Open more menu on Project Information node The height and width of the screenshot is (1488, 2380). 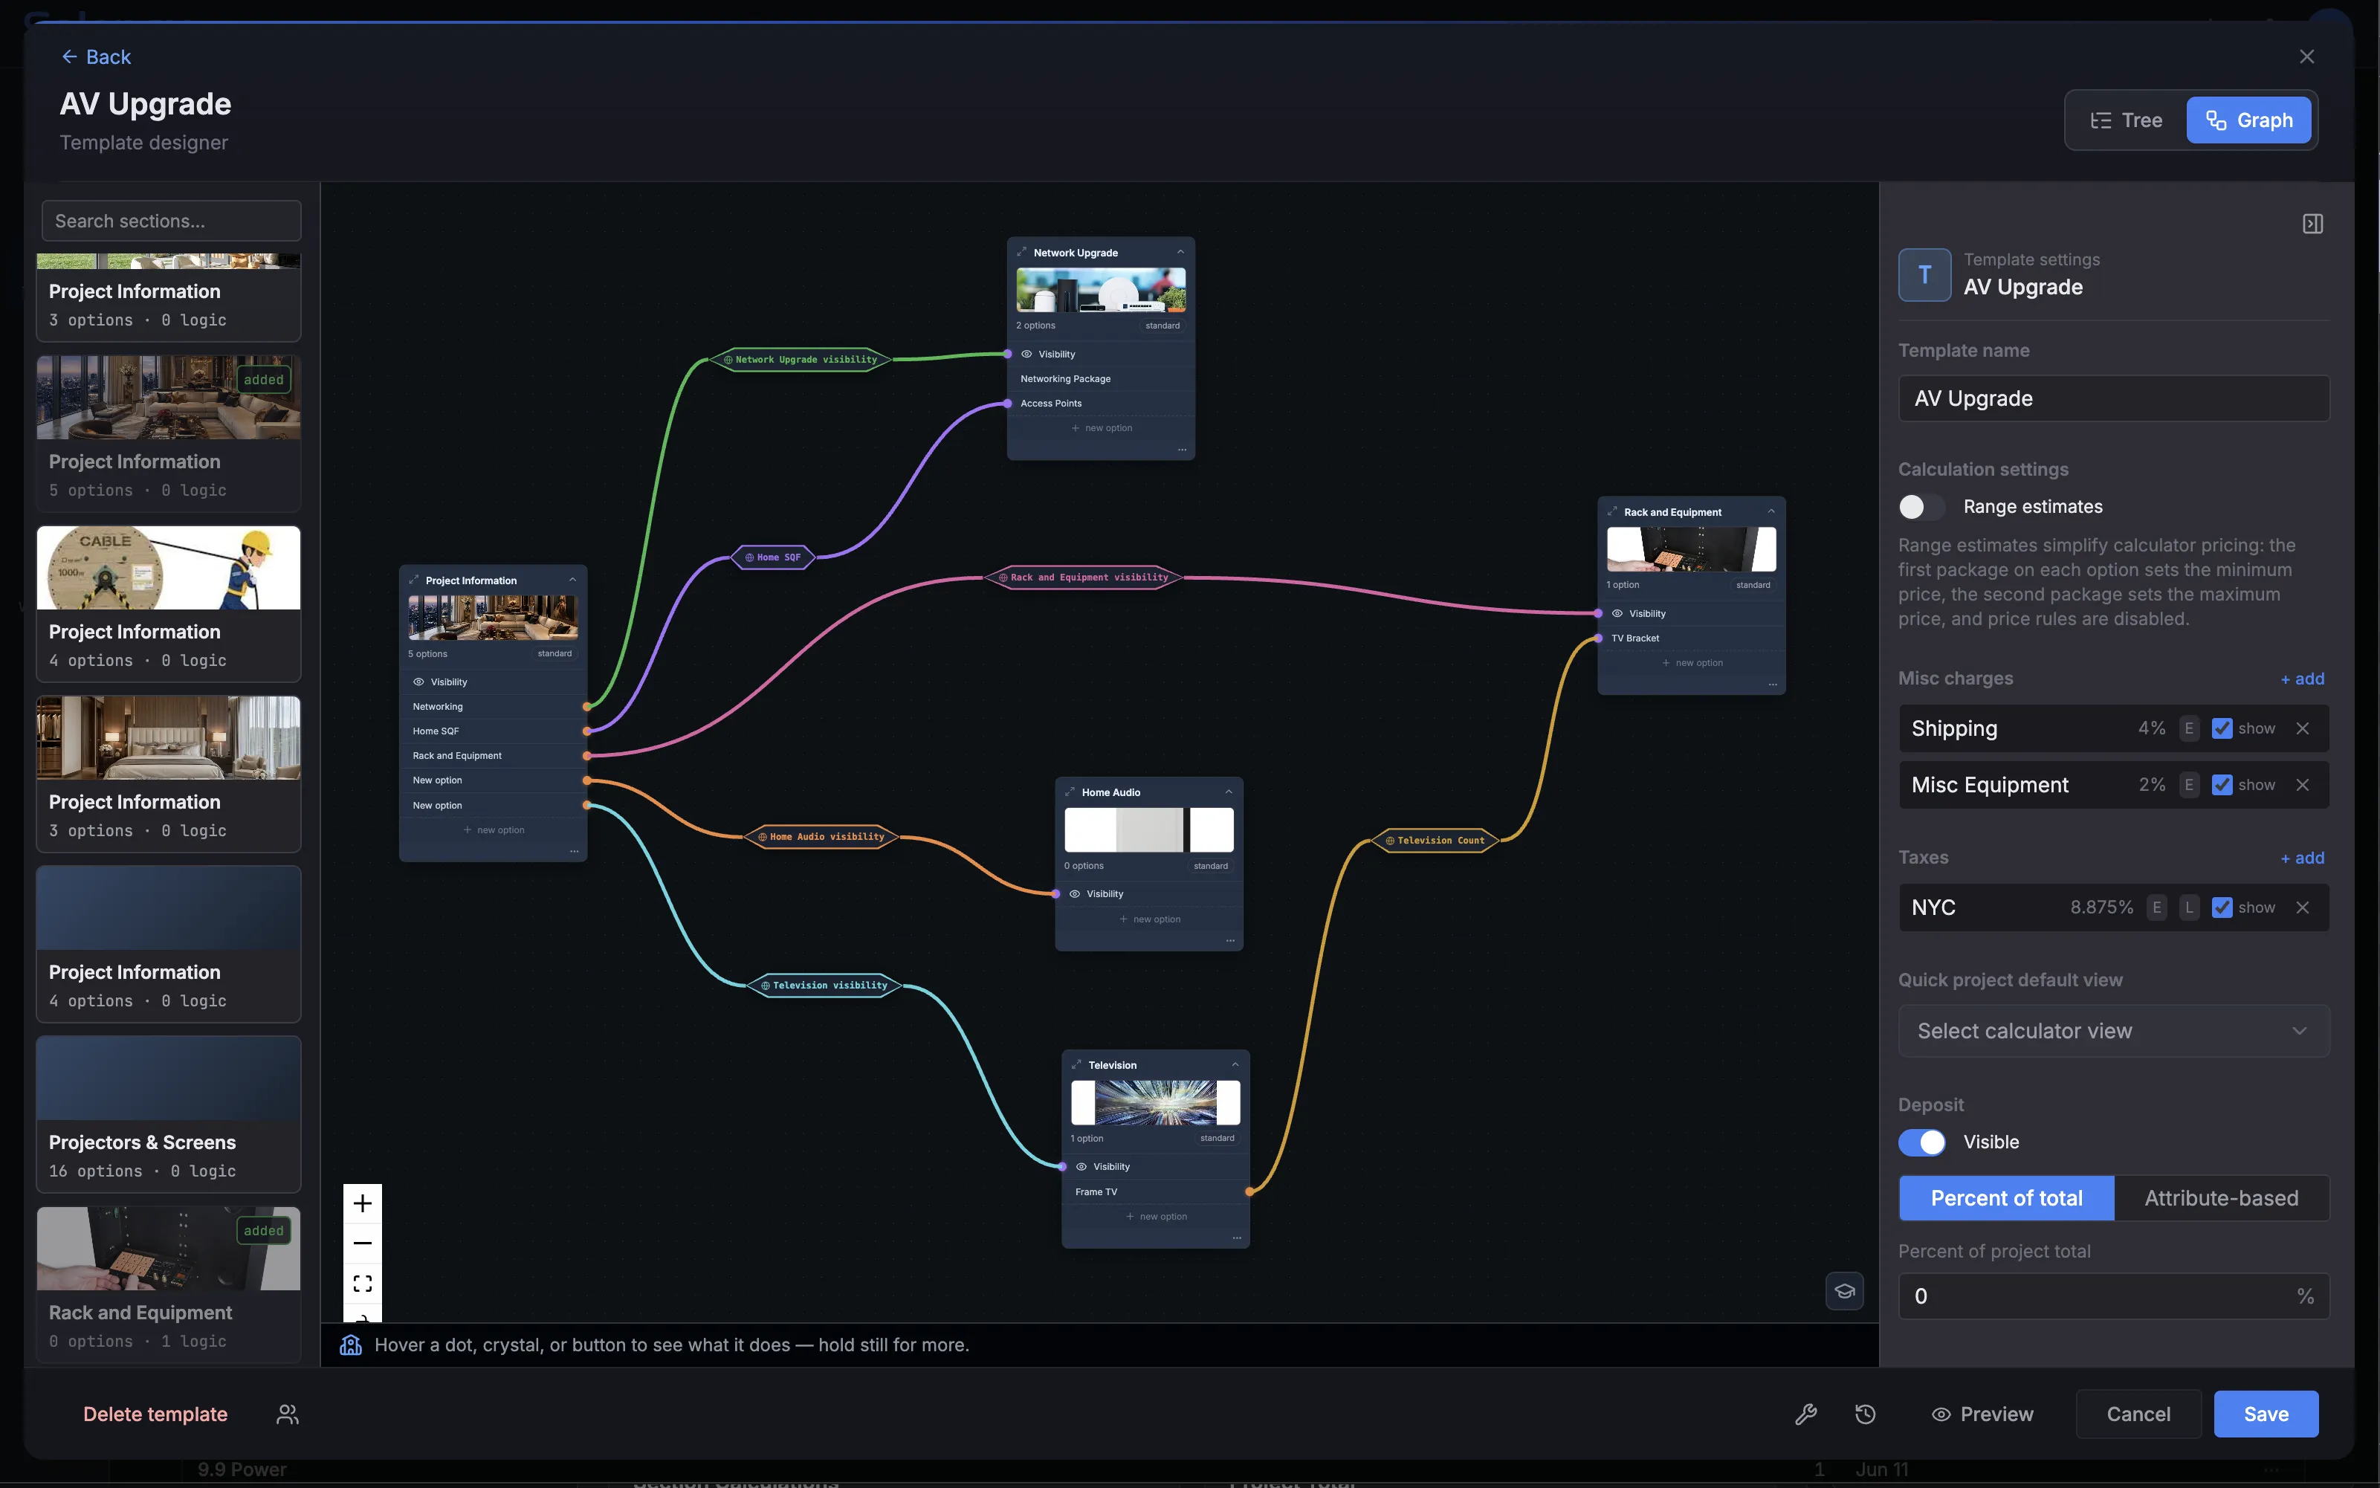click(575, 851)
